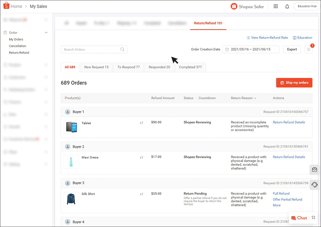321x227 pixels.
Task: Click the Maxi Dress product thumbnail
Action: [x=71, y=162]
